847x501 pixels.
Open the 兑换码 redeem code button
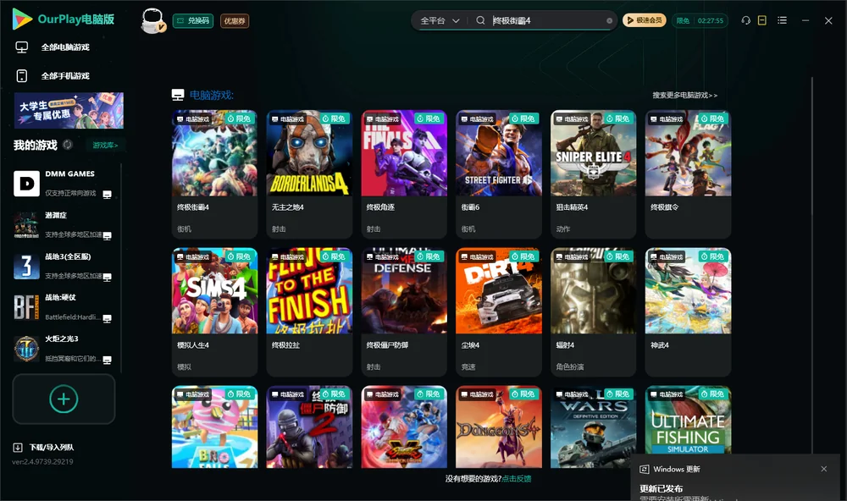[x=193, y=20]
